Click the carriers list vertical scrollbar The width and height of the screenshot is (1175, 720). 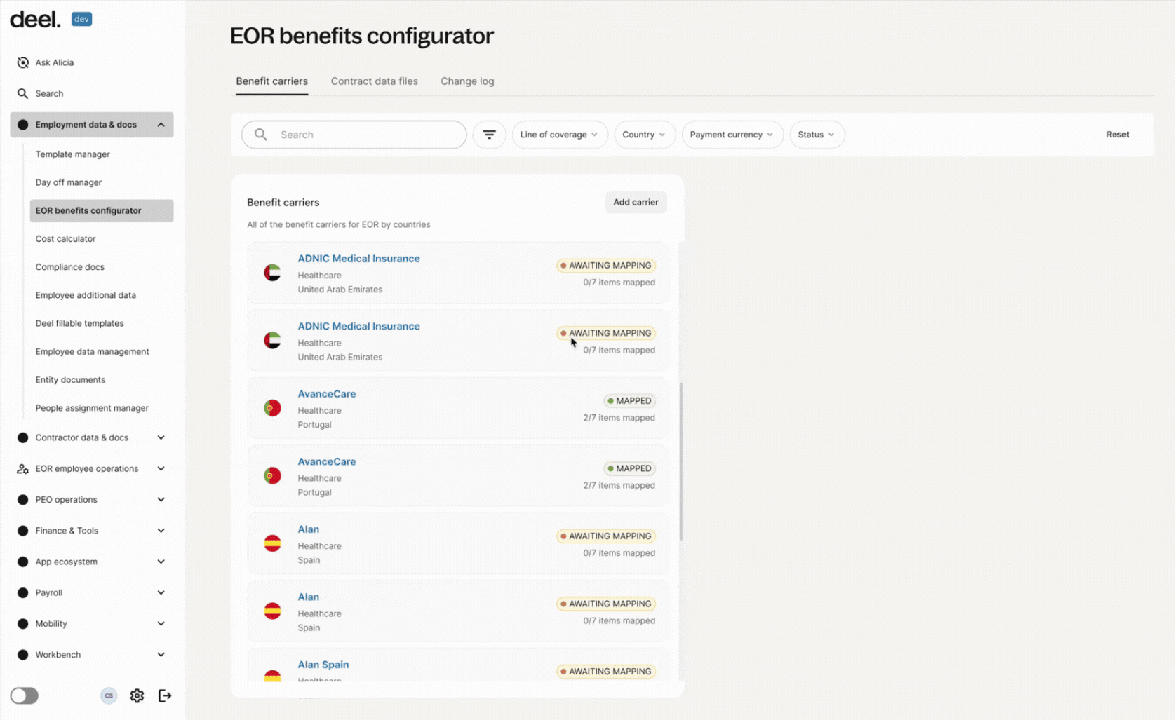(681, 461)
